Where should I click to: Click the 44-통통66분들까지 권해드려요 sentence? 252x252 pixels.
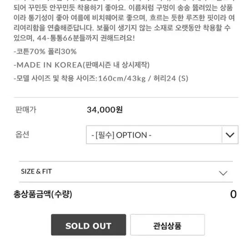(x=86, y=38)
